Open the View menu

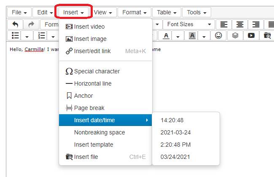(103, 12)
